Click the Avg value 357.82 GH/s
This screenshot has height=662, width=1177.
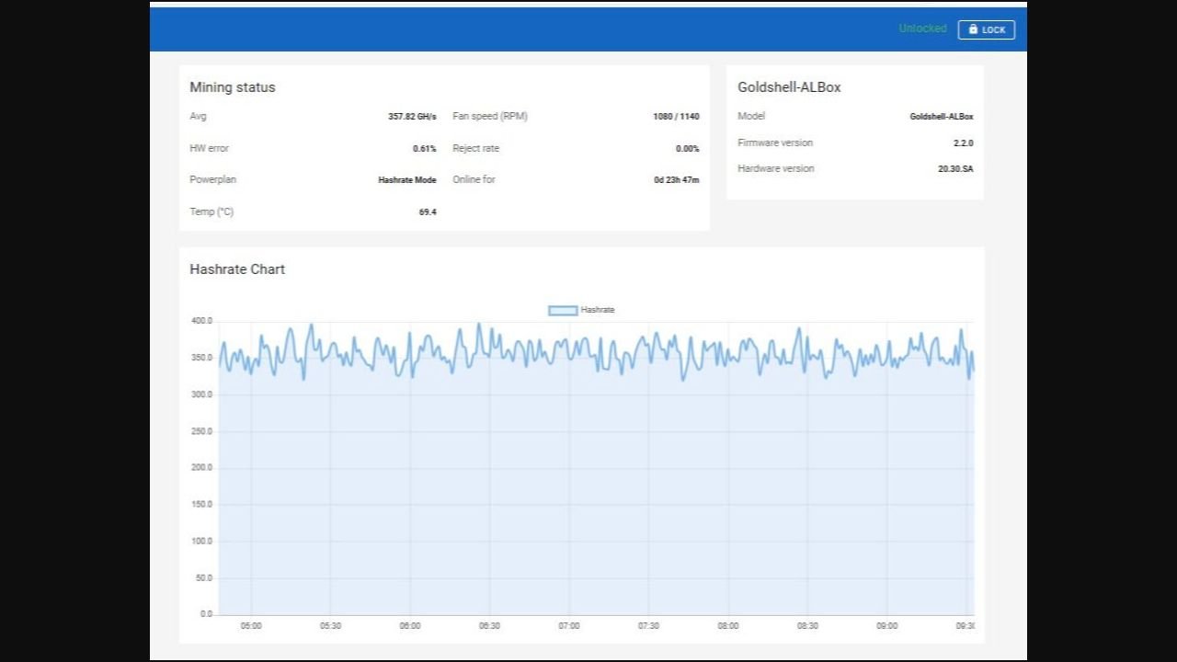[412, 117]
